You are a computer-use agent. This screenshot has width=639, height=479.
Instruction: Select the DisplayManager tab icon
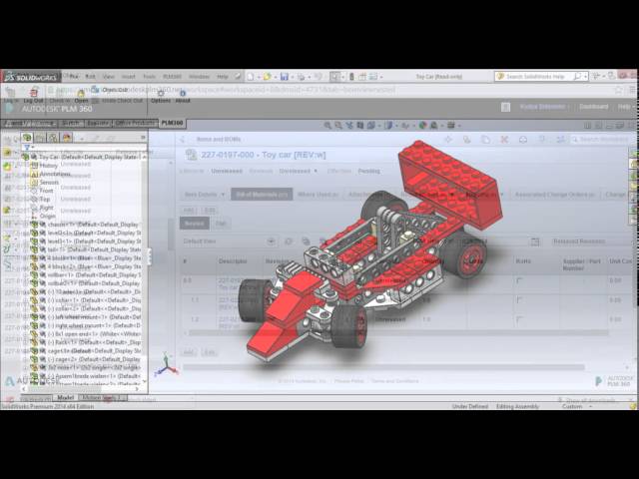coord(67,138)
